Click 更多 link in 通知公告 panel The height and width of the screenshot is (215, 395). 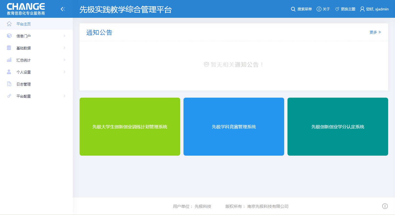[x=375, y=32]
